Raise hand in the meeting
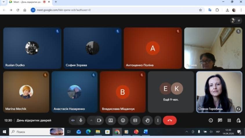245x138 pixels. pyautogui.click(x=147, y=120)
